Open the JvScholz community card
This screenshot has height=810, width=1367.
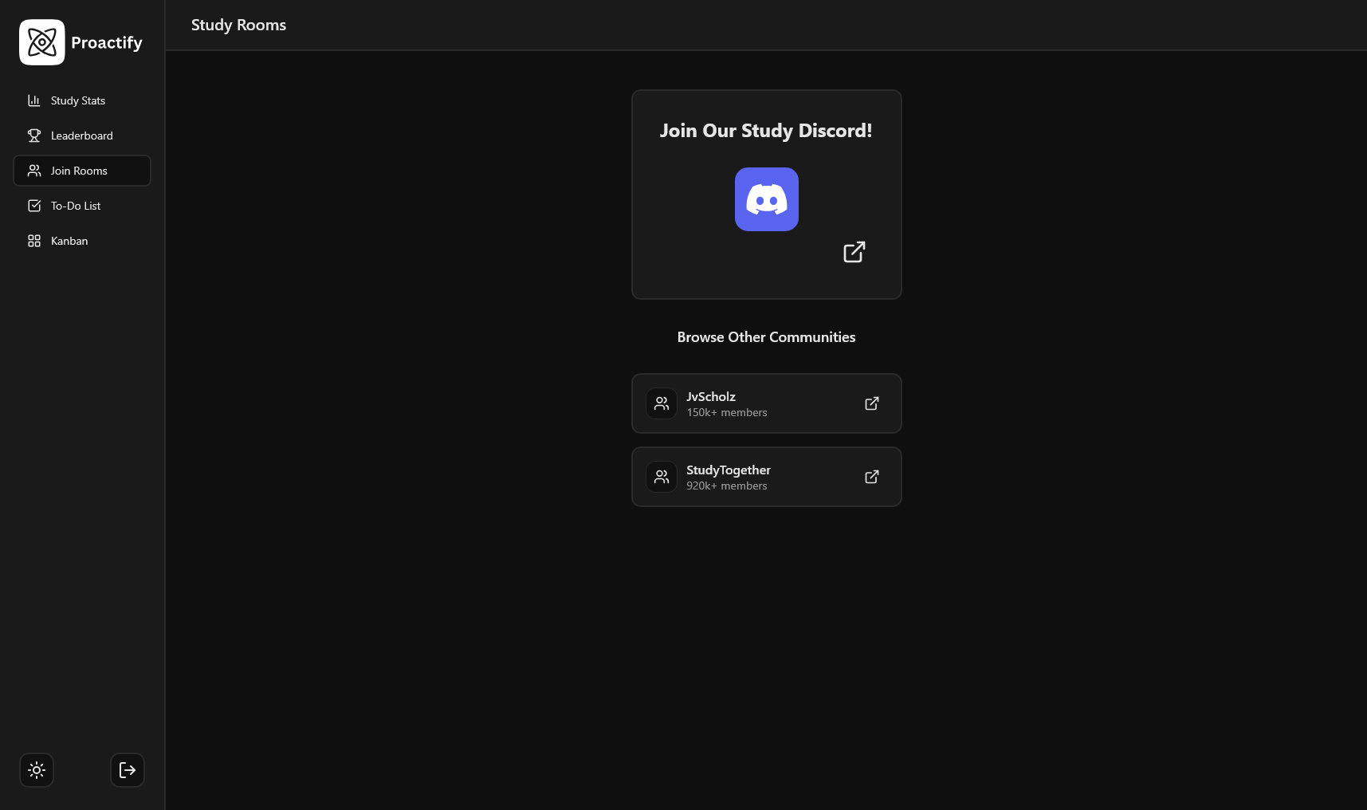[767, 403]
